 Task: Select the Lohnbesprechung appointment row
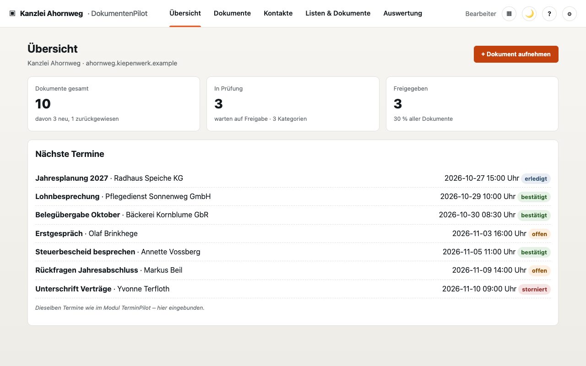coord(293,197)
